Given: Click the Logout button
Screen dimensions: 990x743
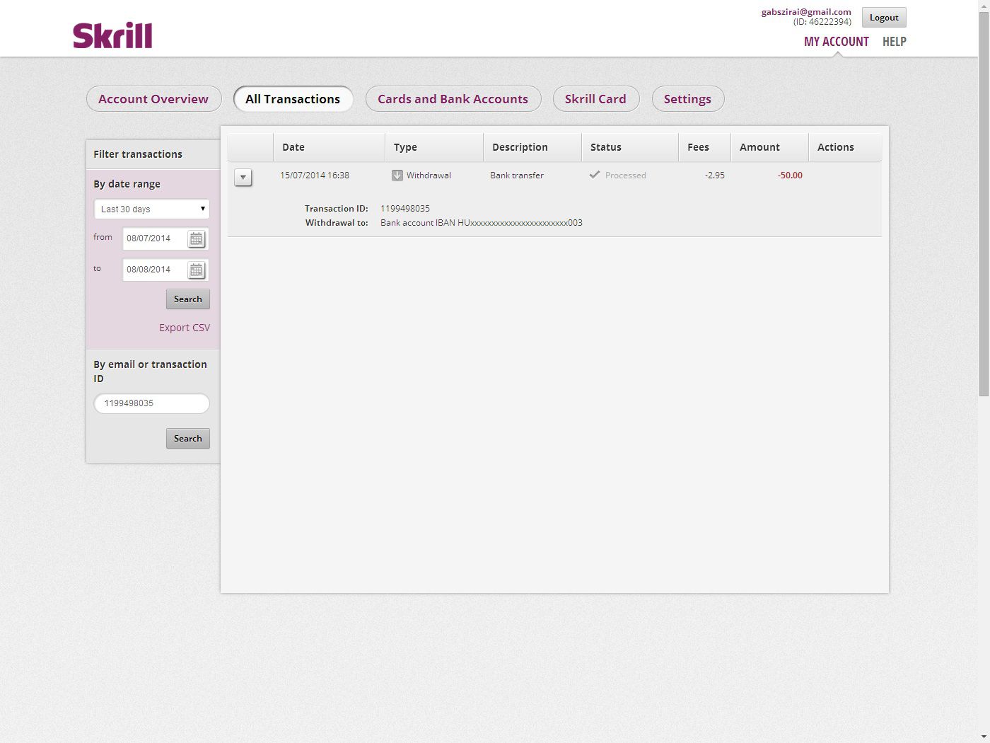Looking at the screenshot, I should pyautogui.click(x=884, y=18).
